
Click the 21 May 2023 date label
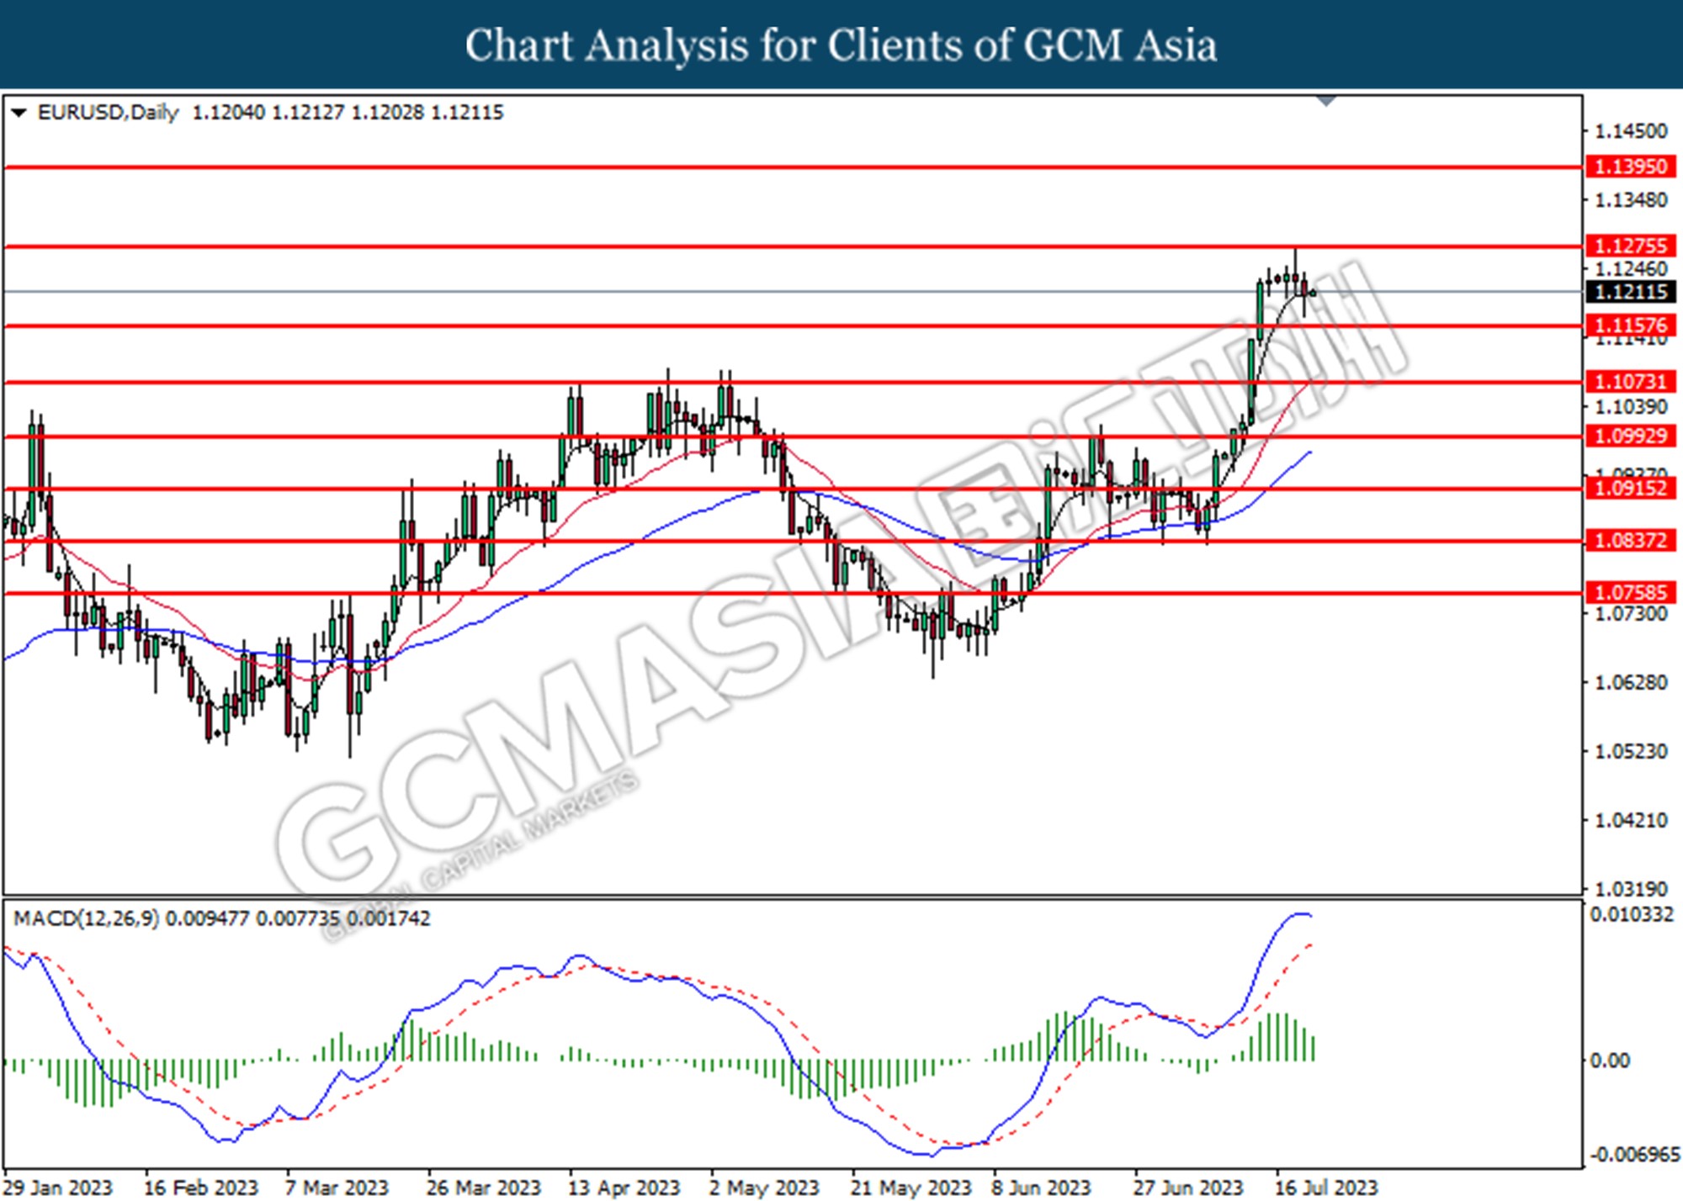pos(911,1188)
